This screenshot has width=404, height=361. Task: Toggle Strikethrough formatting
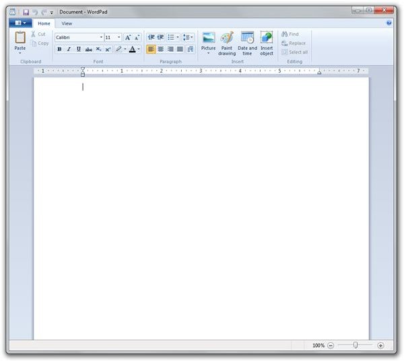89,49
